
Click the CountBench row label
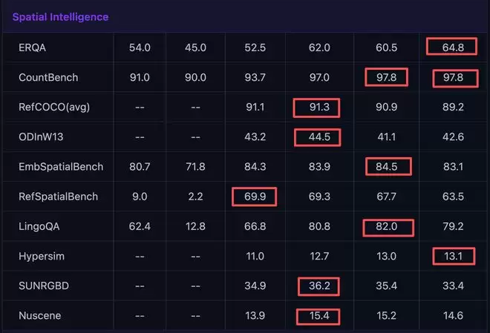(x=48, y=77)
